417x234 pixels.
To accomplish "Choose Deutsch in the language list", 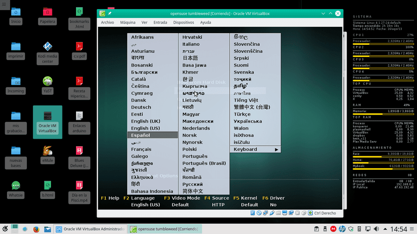I will point(152,107).
